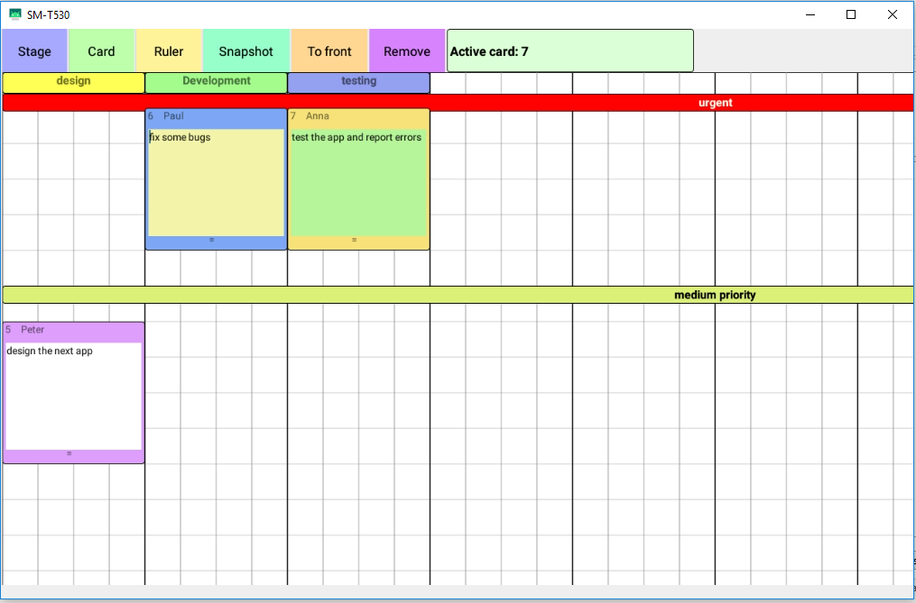
Task: Bring active card to front
Action: 328,50
